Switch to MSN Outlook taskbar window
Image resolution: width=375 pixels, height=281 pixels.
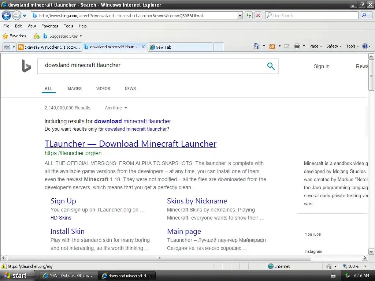(x=68, y=276)
